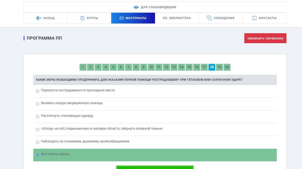Open the Контакты tab
The width and height of the screenshot is (302, 169).
coord(265,18)
